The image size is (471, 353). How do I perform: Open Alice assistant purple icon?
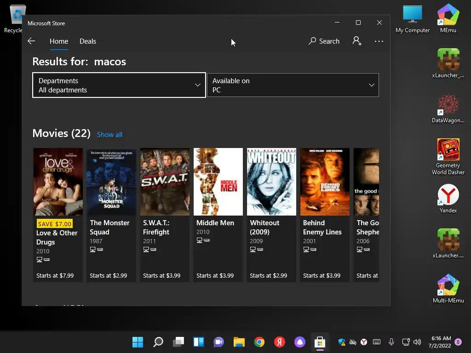(300, 342)
